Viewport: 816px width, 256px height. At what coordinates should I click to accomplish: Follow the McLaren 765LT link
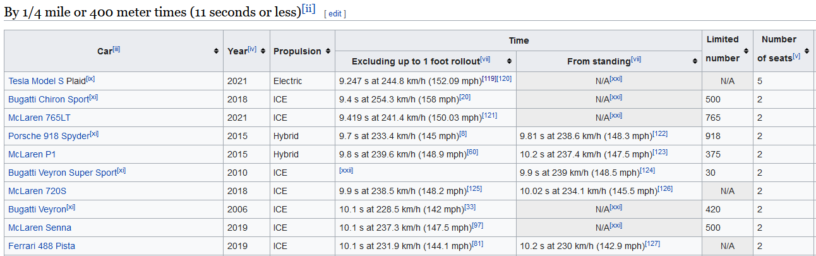[x=40, y=118]
